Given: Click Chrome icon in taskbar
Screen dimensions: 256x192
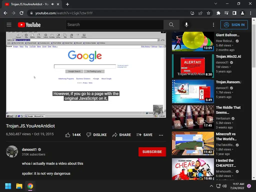Looking at the screenshot, I should click(x=30, y=186).
